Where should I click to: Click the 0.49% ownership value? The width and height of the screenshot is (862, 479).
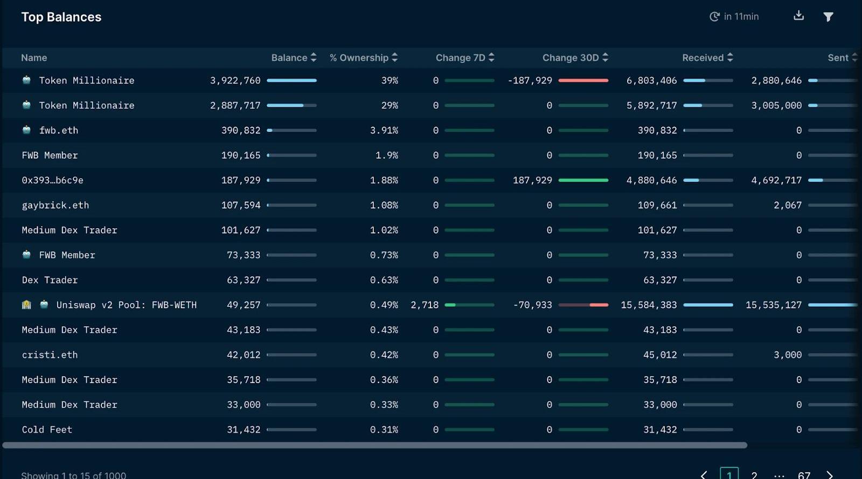pos(384,305)
